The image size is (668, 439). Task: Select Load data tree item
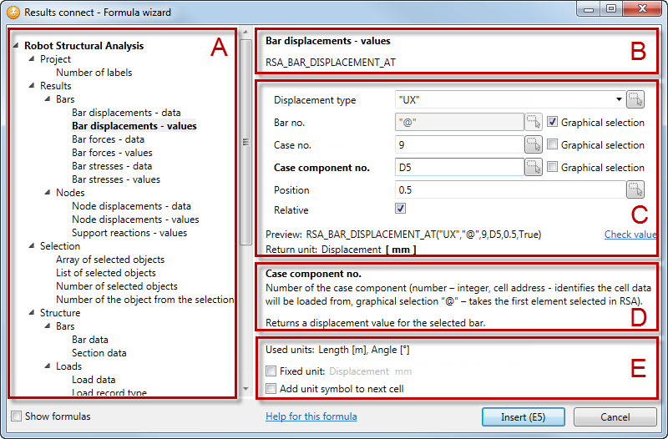pyautogui.click(x=94, y=380)
